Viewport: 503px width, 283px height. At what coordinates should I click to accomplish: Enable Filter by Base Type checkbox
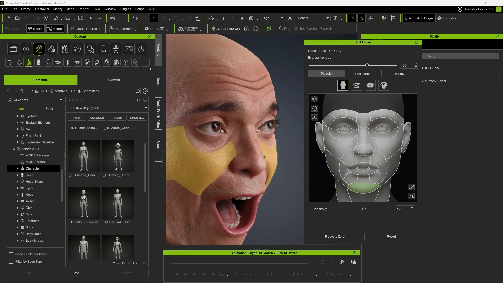point(11,262)
